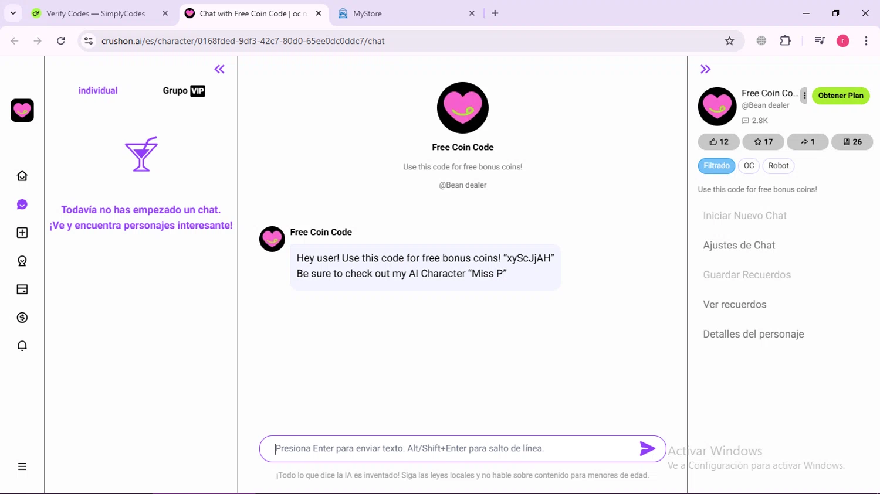Screen dimensions: 880x494
Task: Click the memory button showing 26
Action: [852, 142]
